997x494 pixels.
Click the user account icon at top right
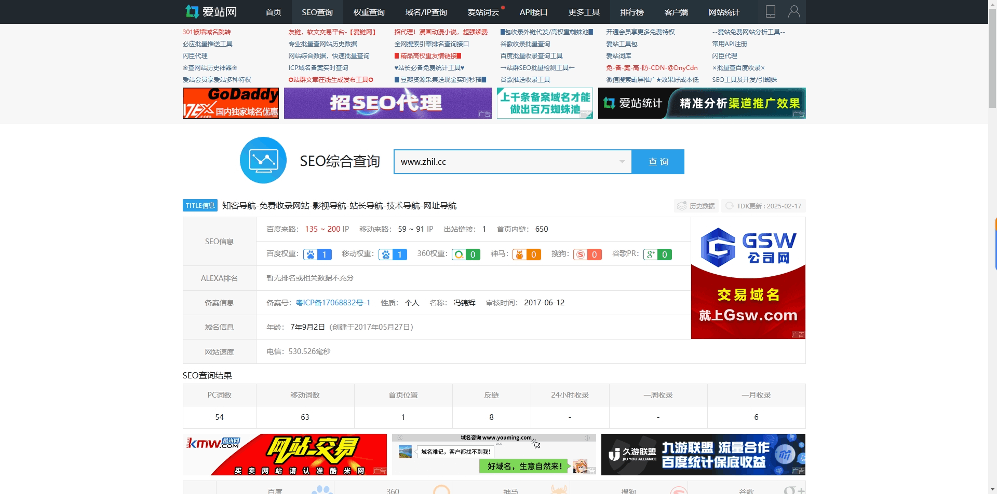pyautogui.click(x=794, y=11)
